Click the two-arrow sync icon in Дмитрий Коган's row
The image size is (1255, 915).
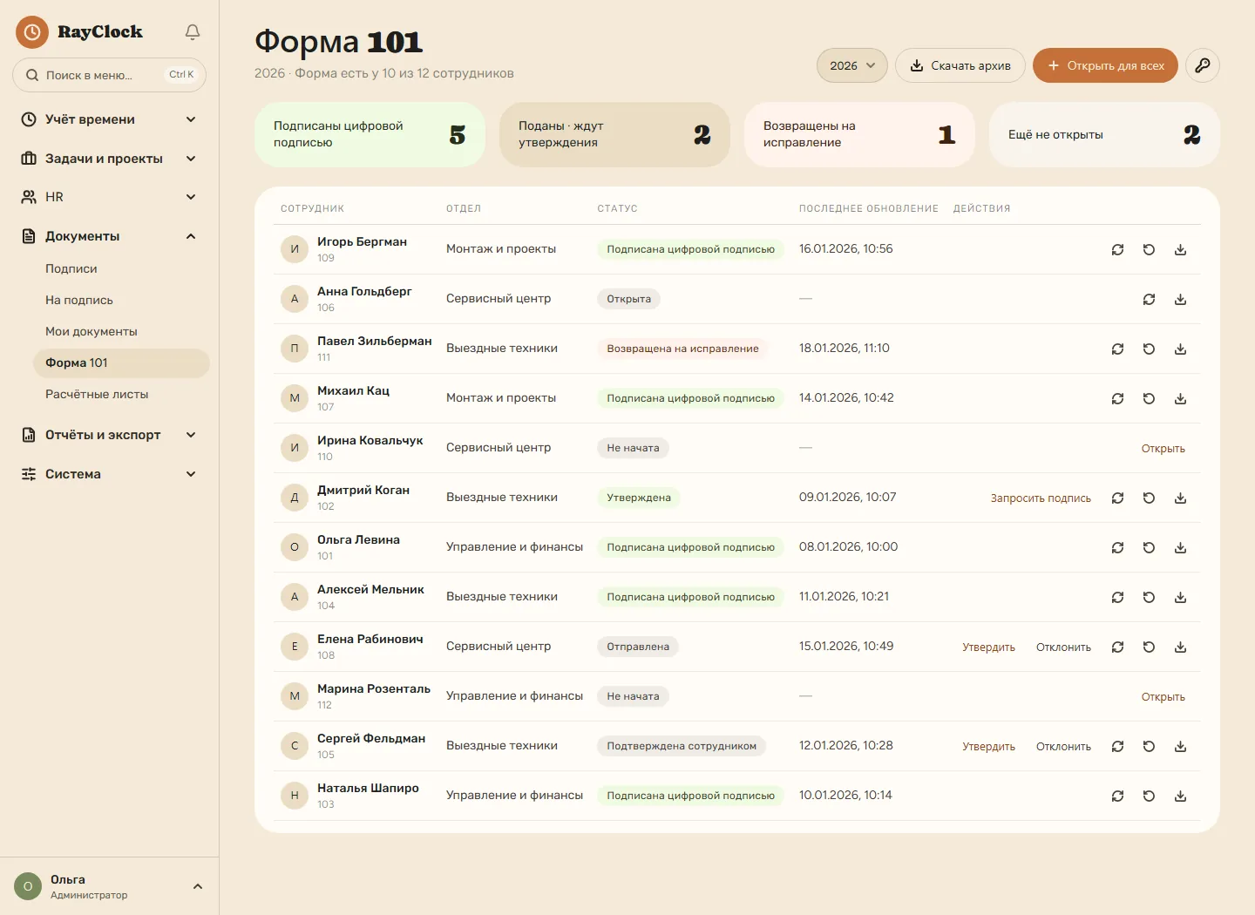pyautogui.click(x=1117, y=498)
